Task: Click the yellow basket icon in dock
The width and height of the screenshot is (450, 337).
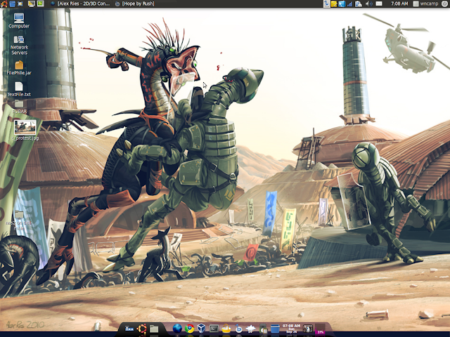Action: (x=226, y=329)
